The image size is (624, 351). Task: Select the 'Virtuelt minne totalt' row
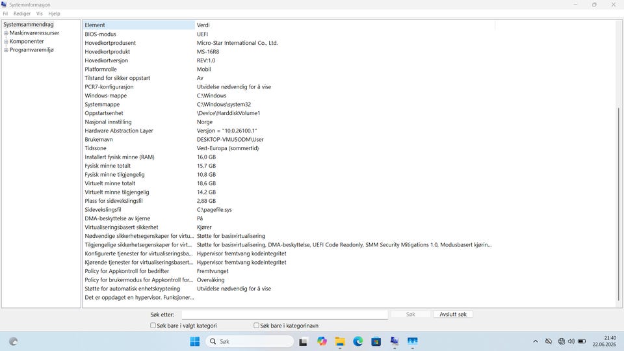[289, 183]
